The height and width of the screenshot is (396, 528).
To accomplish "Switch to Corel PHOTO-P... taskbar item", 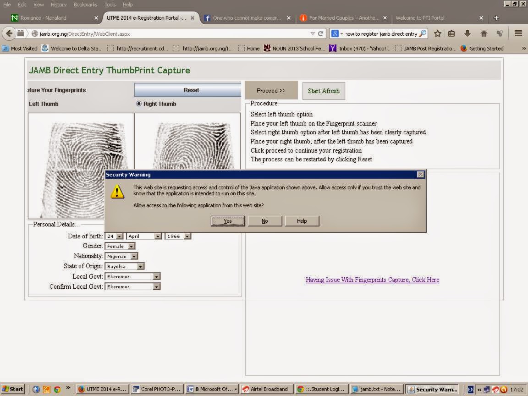I will [x=157, y=389].
